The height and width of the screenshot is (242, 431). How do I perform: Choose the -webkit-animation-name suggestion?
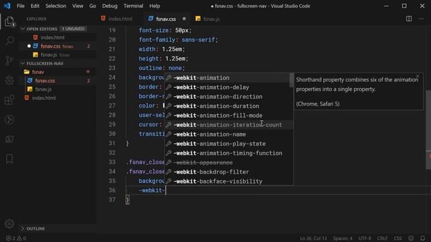229,134
